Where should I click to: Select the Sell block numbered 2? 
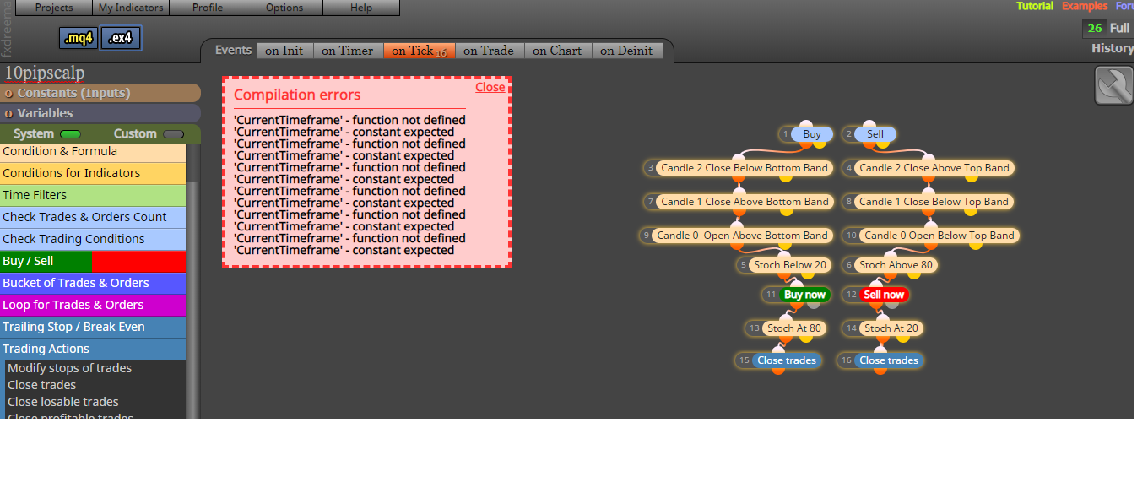pos(875,134)
